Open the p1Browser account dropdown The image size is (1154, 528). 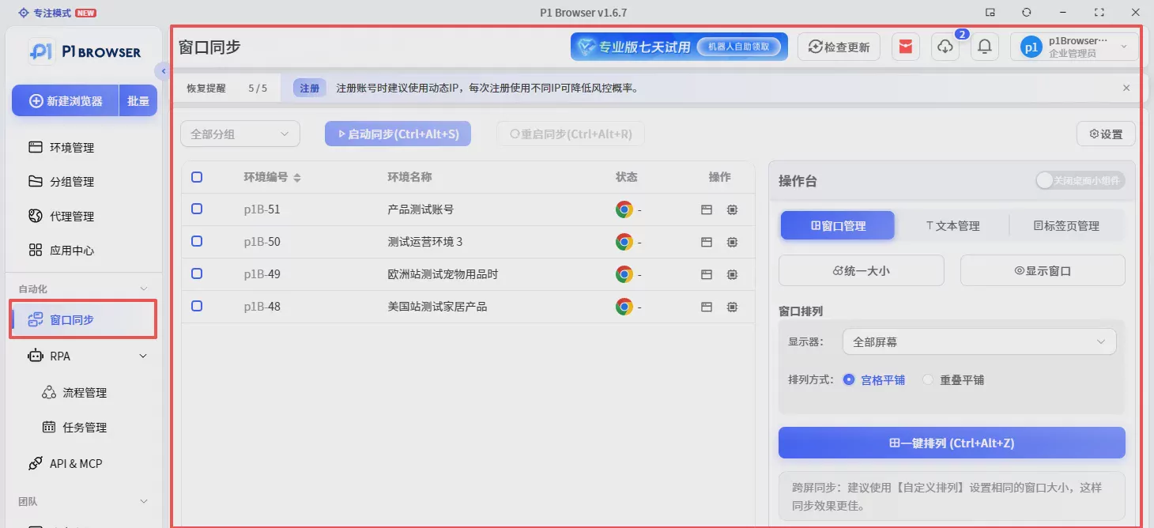tap(1074, 47)
